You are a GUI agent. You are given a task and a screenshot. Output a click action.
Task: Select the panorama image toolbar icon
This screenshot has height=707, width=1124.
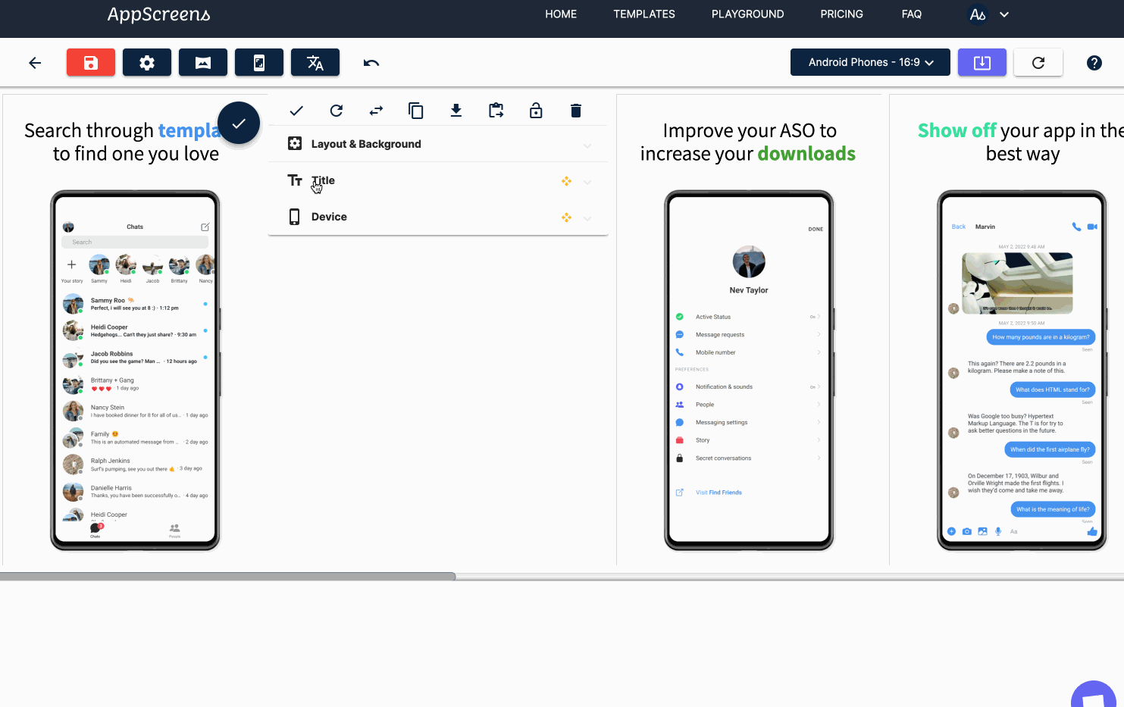202,62
